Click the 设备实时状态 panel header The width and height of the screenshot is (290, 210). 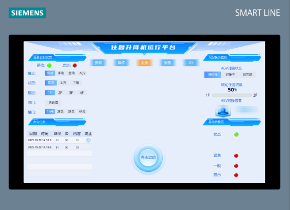(58, 58)
